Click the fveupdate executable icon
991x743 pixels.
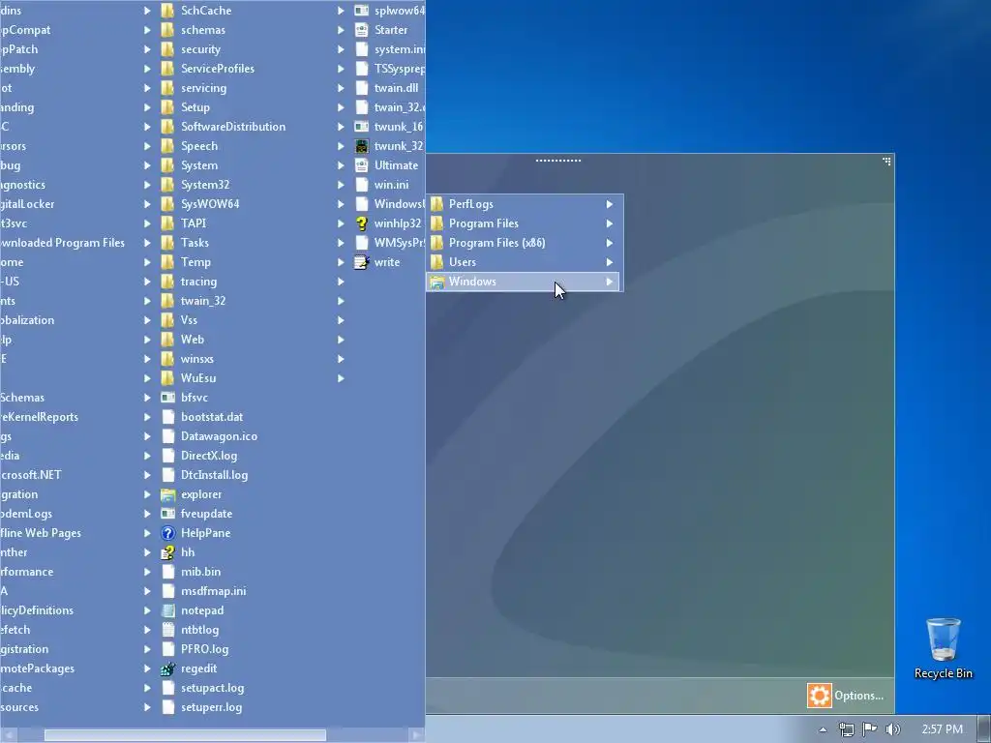[x=167, y=514]
